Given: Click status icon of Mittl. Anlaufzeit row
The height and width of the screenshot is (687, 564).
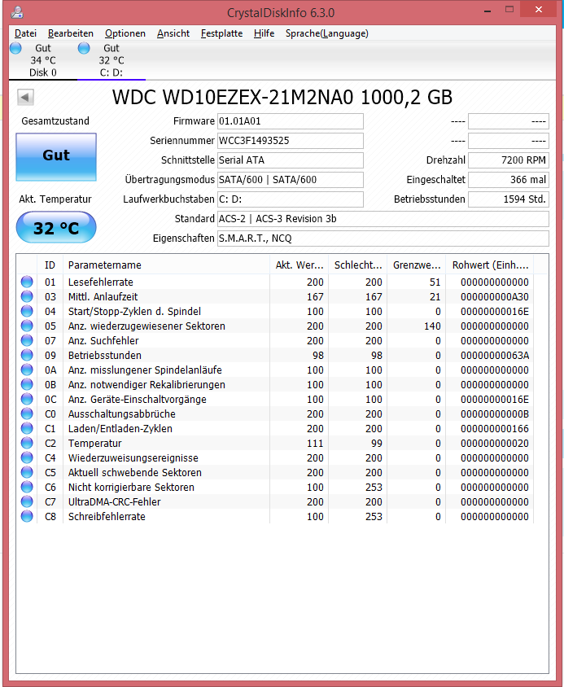Looking at the screenshot, I should [27, 296].
